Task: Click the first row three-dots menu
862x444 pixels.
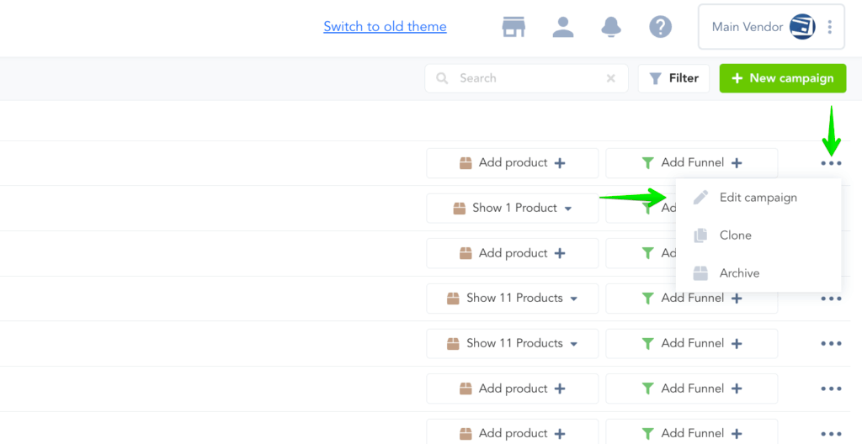Action: [831, 163]
